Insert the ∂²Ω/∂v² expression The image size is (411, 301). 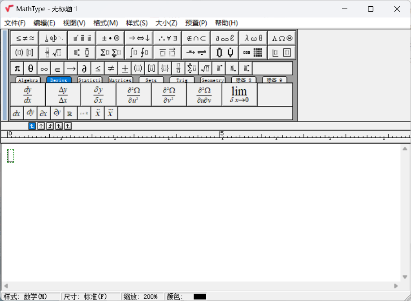tap(169, 95)
